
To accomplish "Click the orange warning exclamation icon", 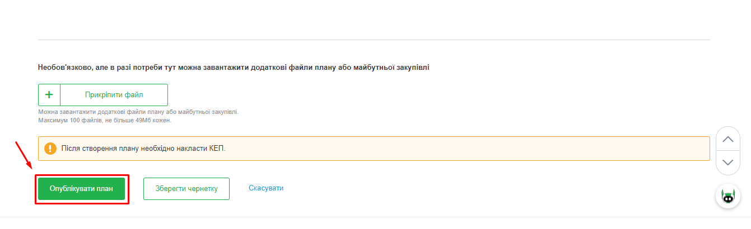I will click(x=50, y=149).
